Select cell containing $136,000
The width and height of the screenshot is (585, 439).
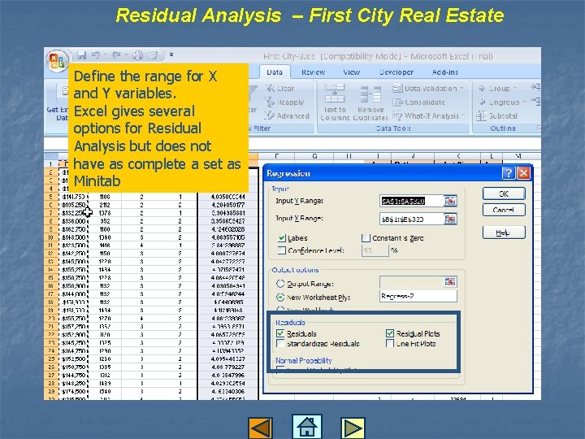point(73,221)
